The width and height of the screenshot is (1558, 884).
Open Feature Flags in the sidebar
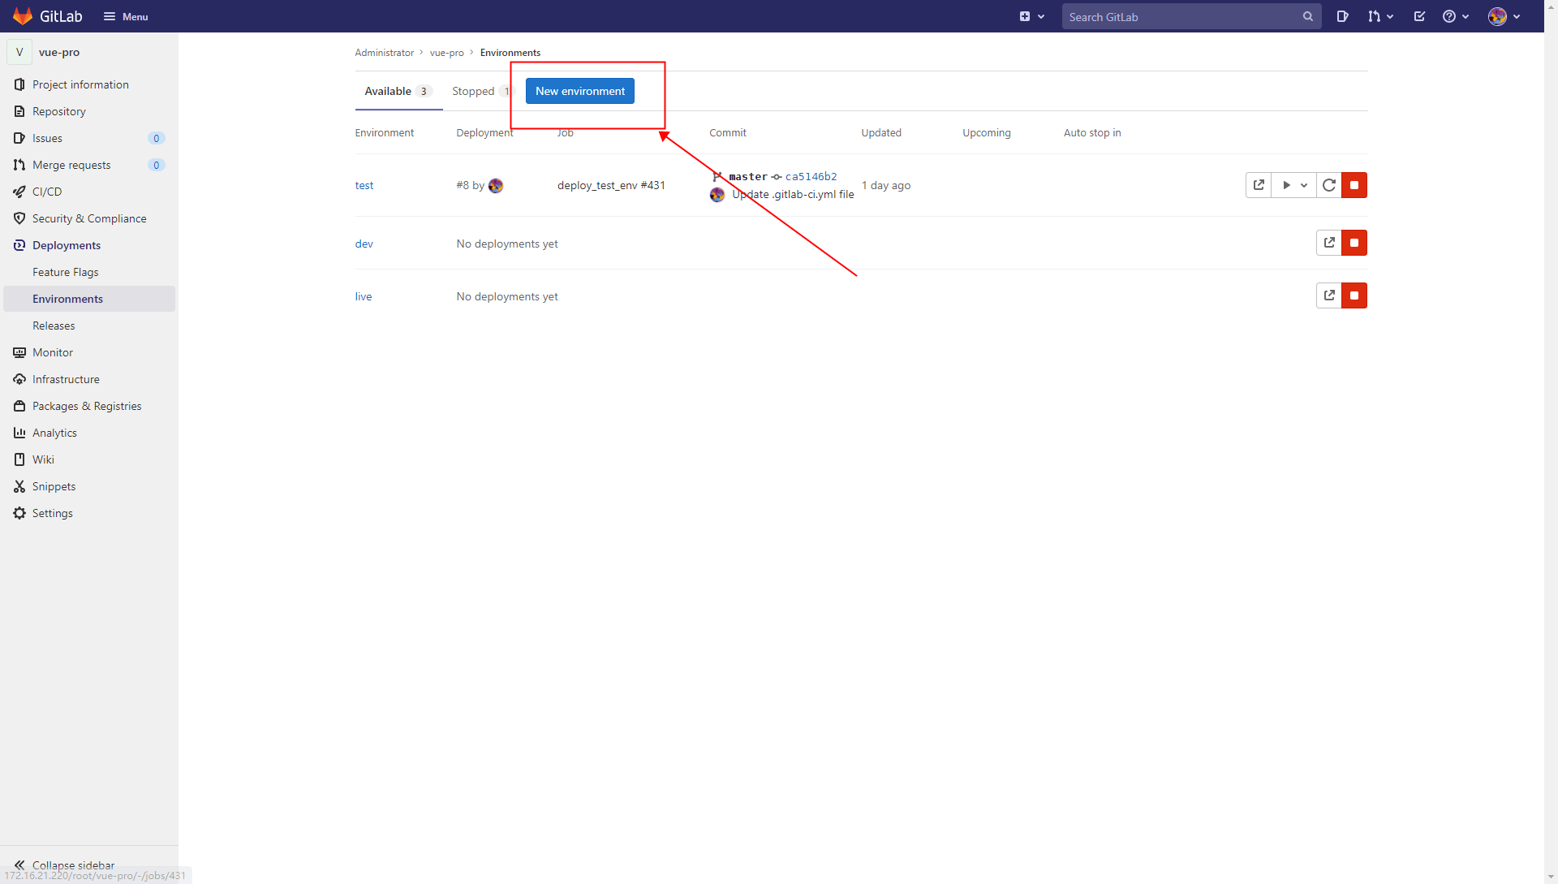pos(65,272)
